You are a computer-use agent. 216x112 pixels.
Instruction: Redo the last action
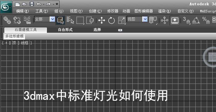[49, 4]
